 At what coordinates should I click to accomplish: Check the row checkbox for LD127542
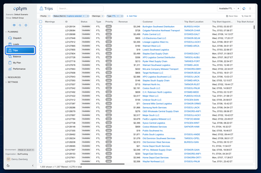41,88
